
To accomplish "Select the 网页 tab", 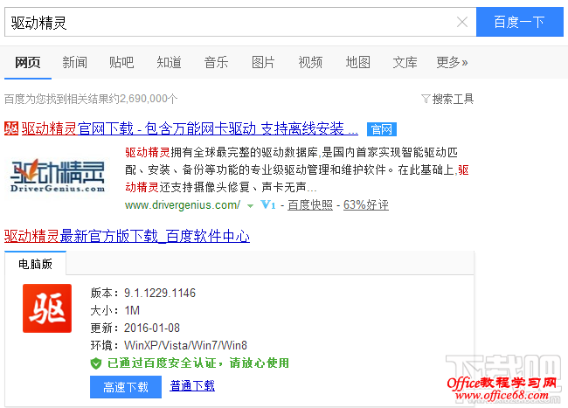I will (28, 63).
